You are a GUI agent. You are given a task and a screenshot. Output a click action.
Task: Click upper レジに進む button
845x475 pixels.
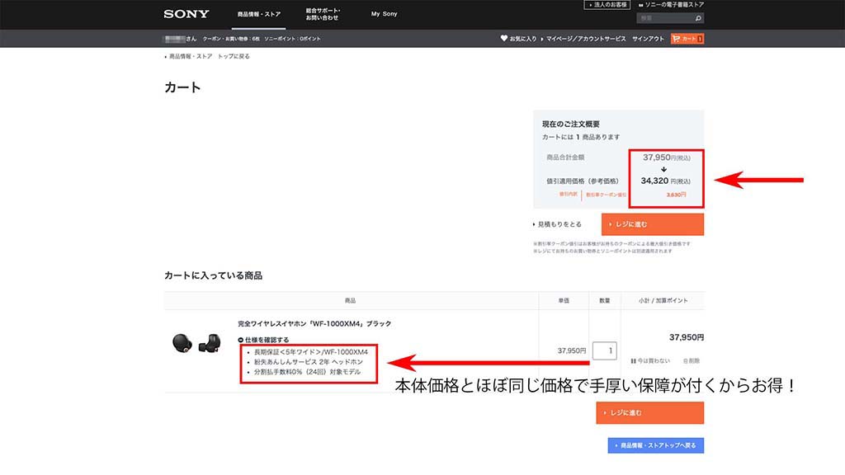[653, 224]
